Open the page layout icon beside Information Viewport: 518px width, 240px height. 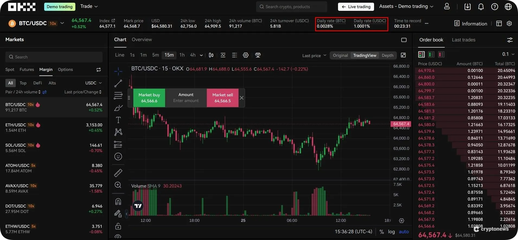coord(499,24)
